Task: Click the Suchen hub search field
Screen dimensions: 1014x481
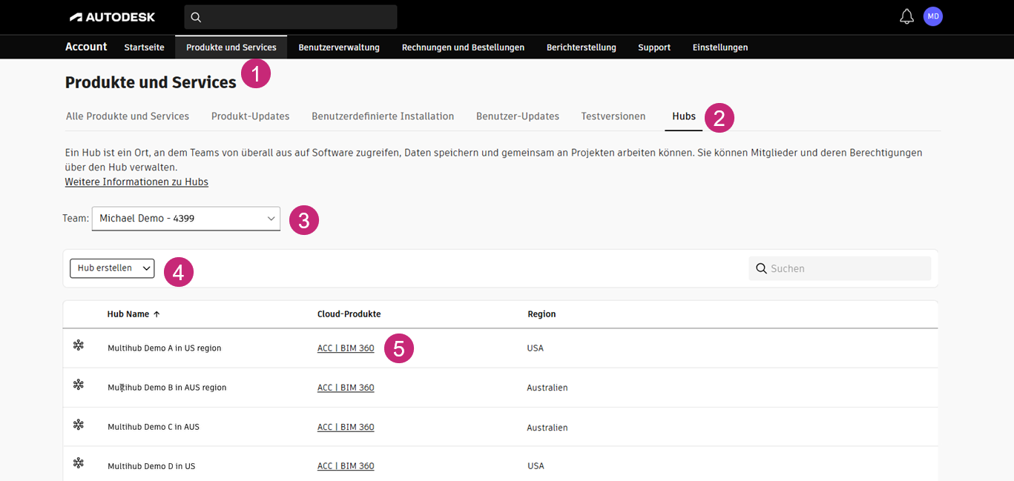Action: click(x=846, y=268)
